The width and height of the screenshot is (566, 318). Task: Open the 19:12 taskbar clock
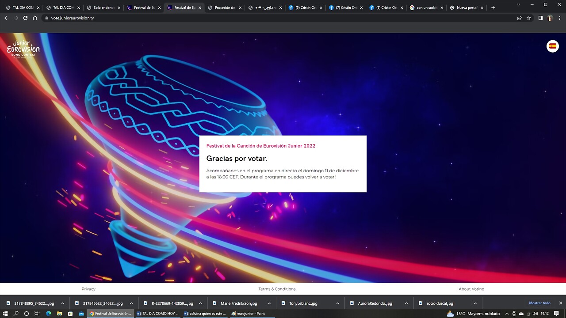click(x=544, y=314)
